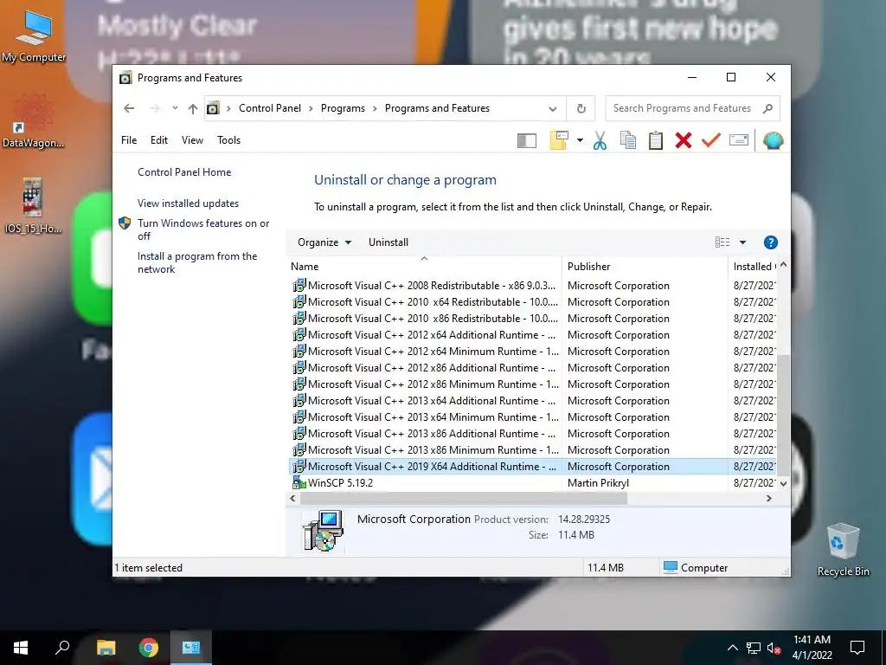886x665 pixels.
Task: Click the vertical scrollbar up arrow
Action: [783, 265]
